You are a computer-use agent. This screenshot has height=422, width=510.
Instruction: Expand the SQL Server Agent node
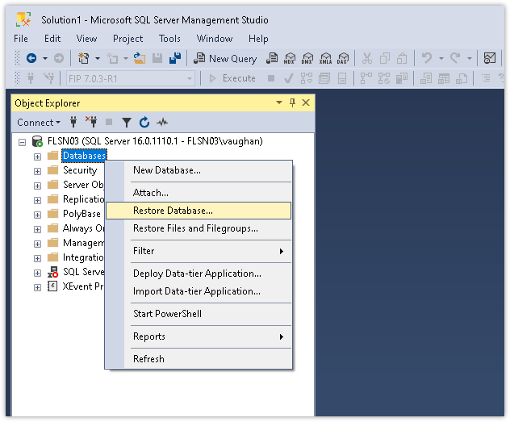(37, 273)
